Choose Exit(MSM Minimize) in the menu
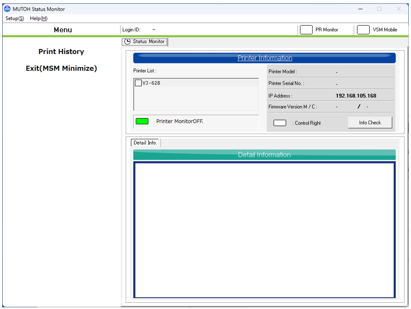The image size is (411, 309). tap(61, 68)
